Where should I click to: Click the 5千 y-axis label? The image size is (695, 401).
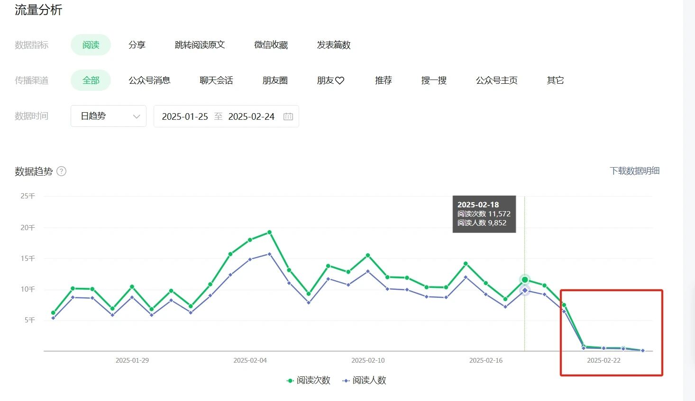(x=30, y=320)
